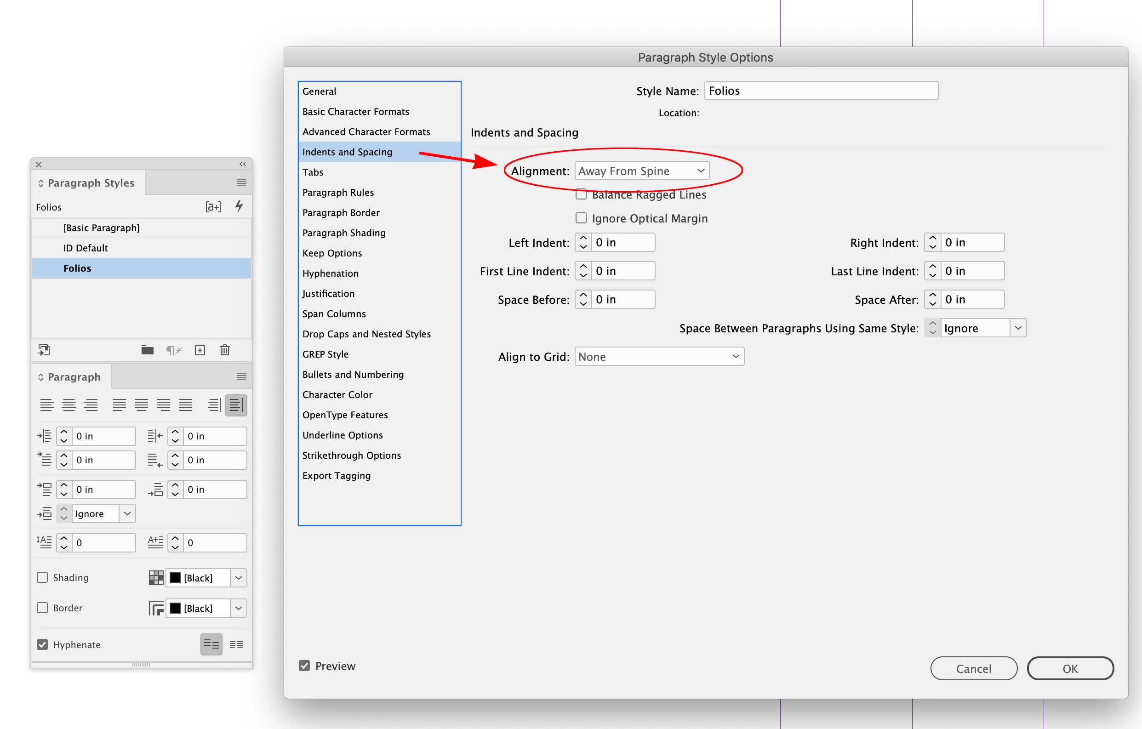Screen dimensions: 1142x729
Task: Disable the Hyphenate checkbox
Action: coord(42,644)
